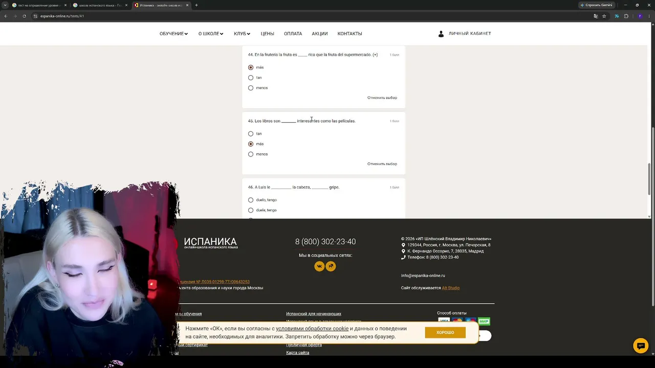Image resolution: width=655 pixels, height=368 pixels.
Task: Open the Chrome profile avatar
Action: pos(640,16)
